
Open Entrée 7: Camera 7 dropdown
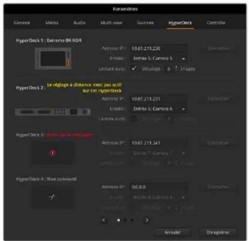coord(159,153)
